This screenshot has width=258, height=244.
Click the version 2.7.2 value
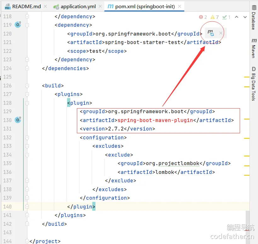click(x=116, y=129)
